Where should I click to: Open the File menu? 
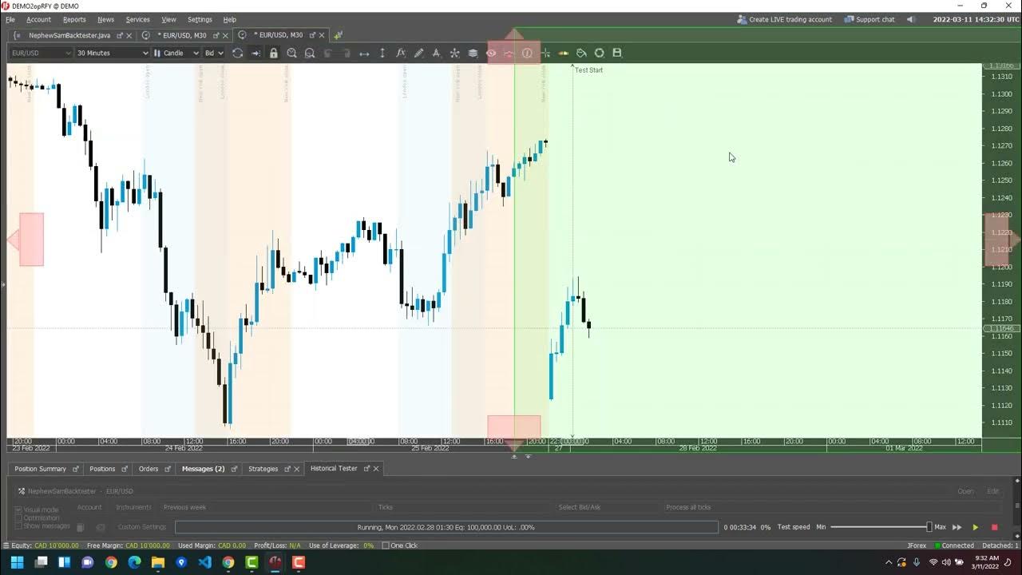click(10, 19)
